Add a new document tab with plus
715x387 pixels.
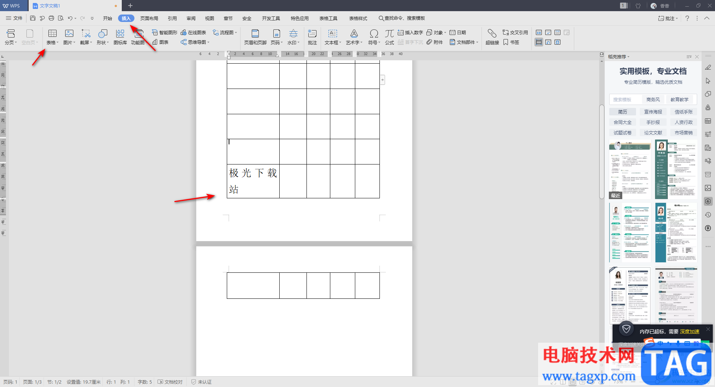(130, 6)
